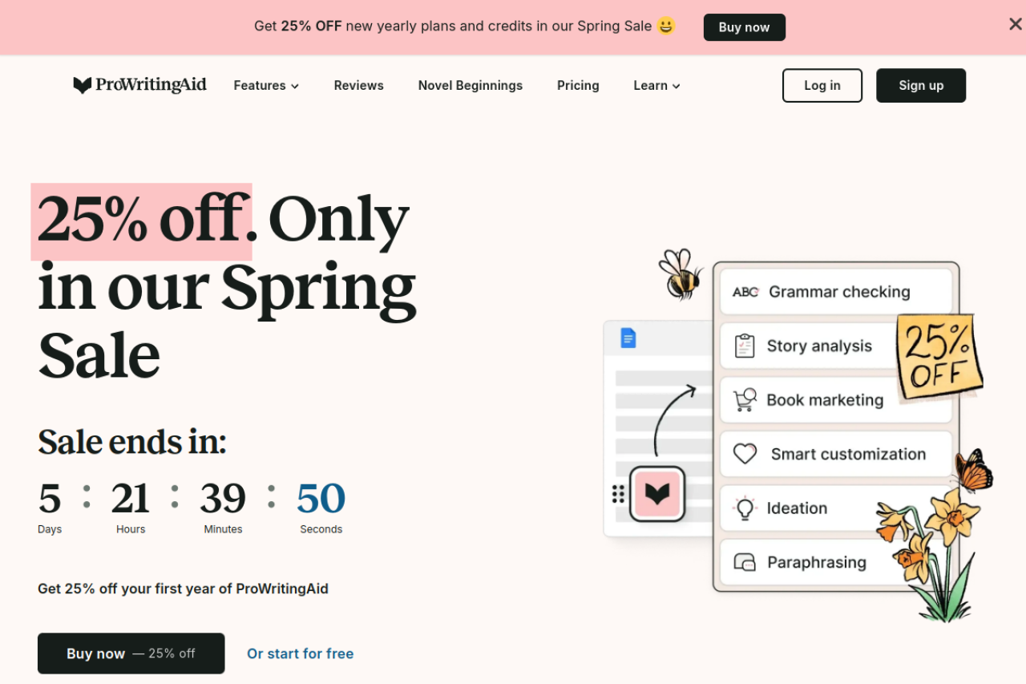This screenshot has width=1026, height=684.
Task: Go to Novel Beginnings
Action: (x=471, y=85)
